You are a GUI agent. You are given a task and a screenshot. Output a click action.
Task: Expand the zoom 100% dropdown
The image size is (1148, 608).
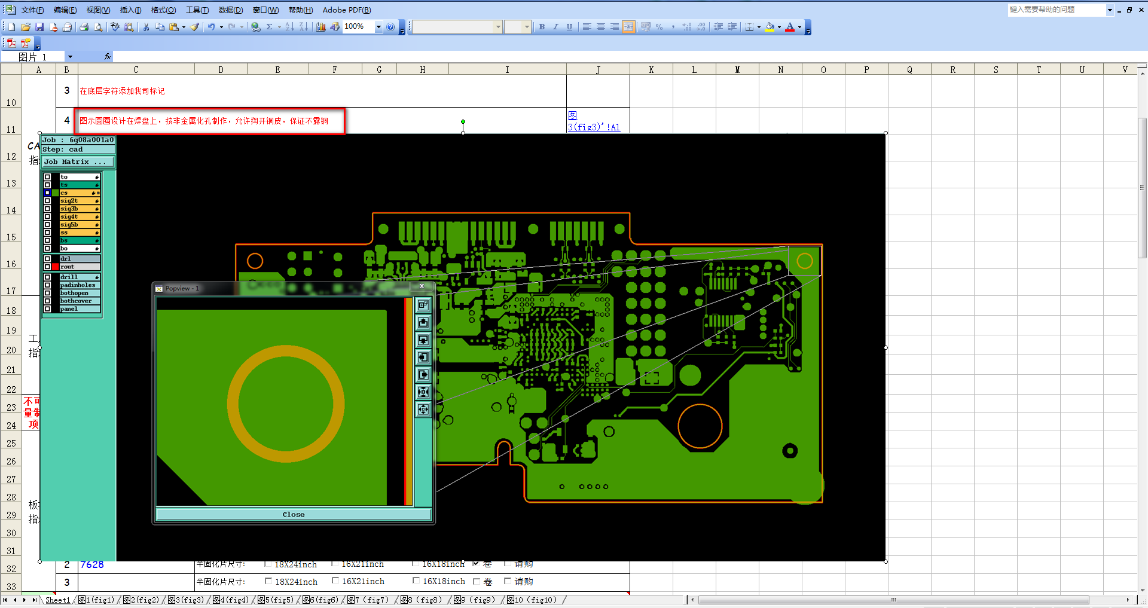click(x=378, y=27)
